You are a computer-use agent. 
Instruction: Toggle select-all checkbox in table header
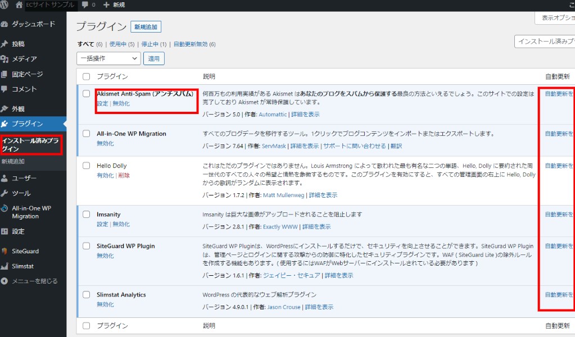86,76
